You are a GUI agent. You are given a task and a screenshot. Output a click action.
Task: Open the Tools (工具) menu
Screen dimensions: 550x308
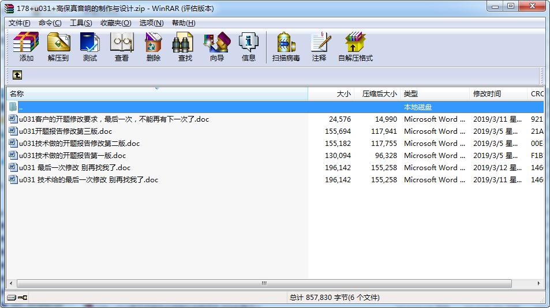point(81,22)
